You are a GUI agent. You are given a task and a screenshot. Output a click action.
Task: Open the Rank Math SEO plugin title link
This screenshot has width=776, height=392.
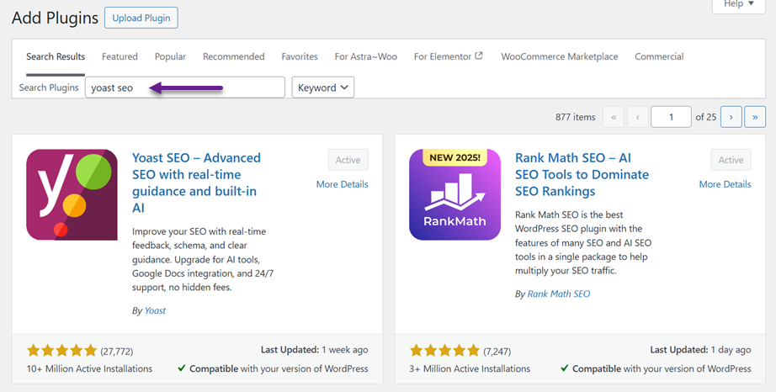click(x=582, y=174)
